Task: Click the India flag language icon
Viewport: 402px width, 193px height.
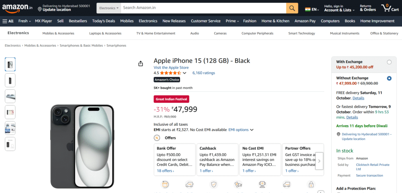Action: 307,9
